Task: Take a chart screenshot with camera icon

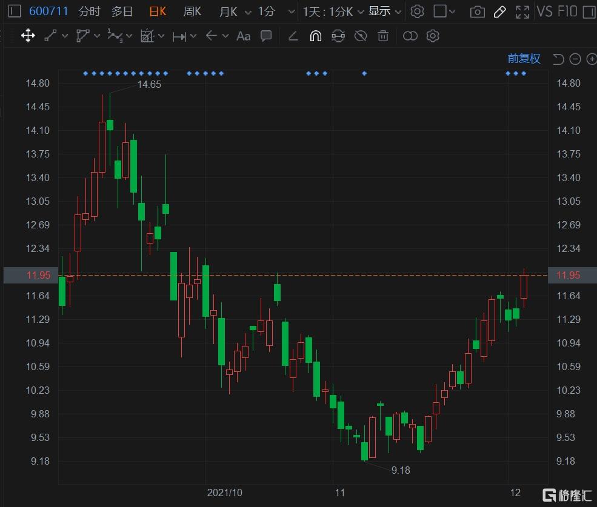Action: (x=478, y=12)
